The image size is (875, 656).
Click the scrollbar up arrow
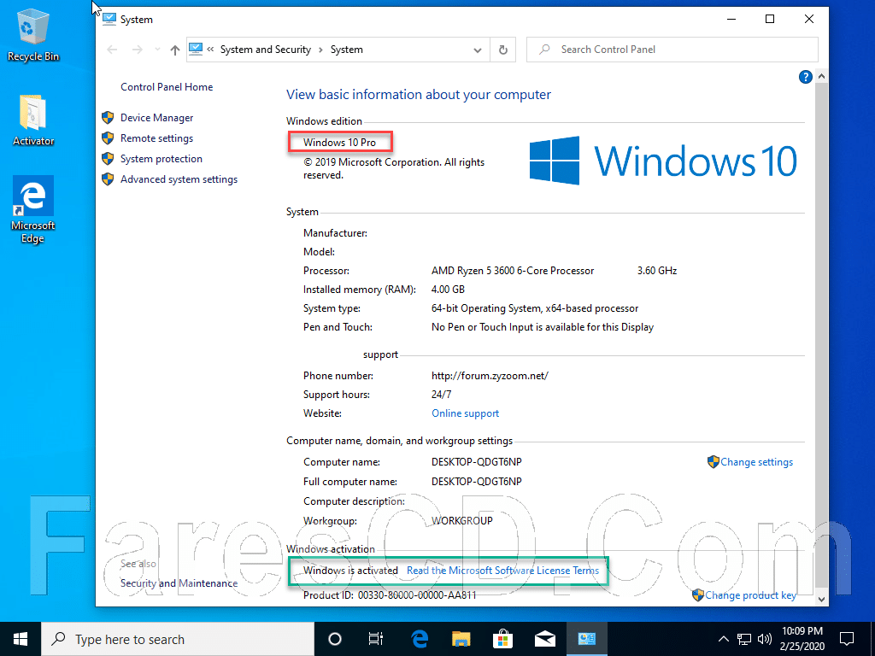(821, 76)
